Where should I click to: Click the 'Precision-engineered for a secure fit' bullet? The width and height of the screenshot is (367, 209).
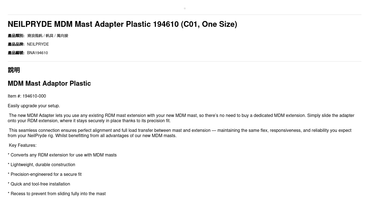point(45,174)
